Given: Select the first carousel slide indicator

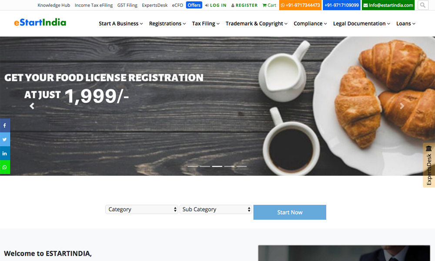Looking at the screenshot, I should coord(193,167).
